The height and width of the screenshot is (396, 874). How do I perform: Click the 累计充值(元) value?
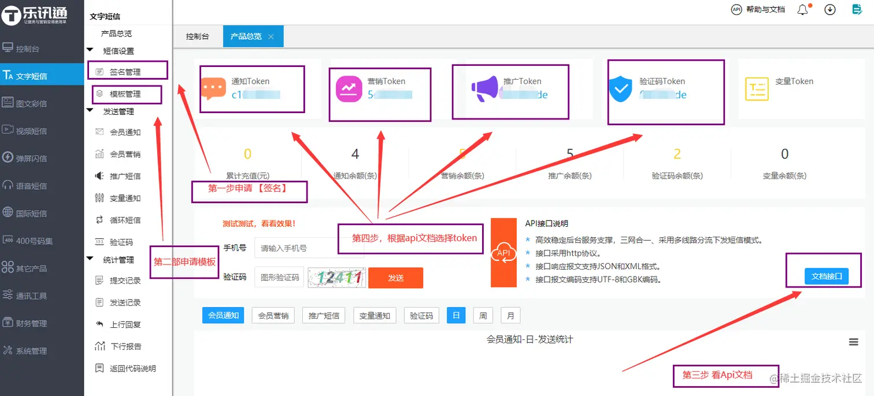click(x=247, y=154)
